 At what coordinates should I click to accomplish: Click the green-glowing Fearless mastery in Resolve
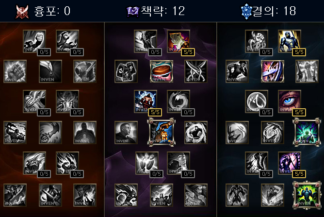(307, 133)
